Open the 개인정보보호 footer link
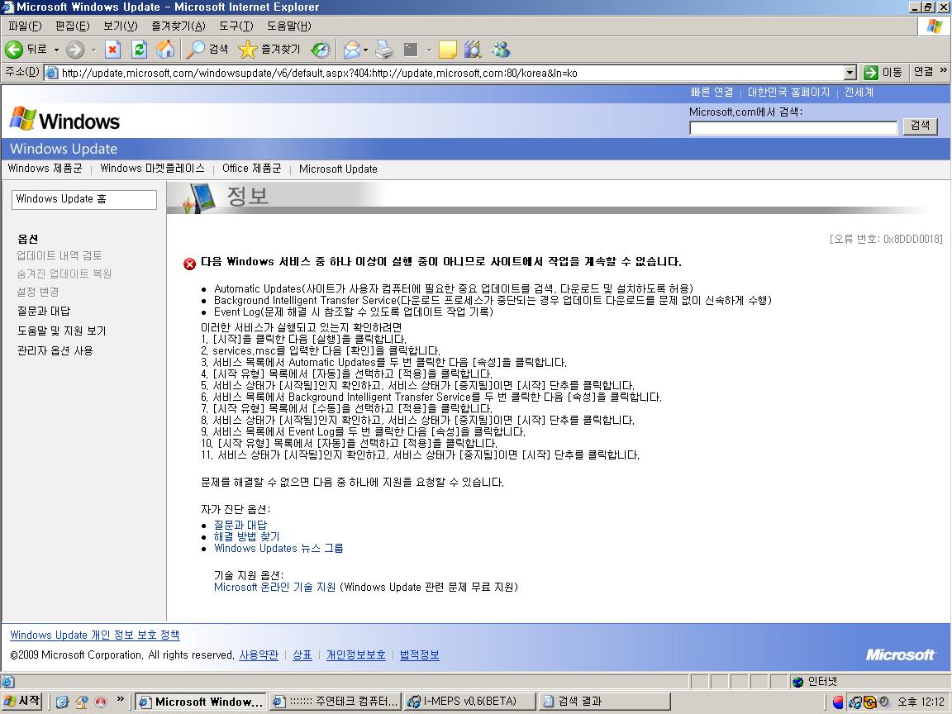This screenshot has width=952, height=714. pyautogui.click(x=356, y=655)
